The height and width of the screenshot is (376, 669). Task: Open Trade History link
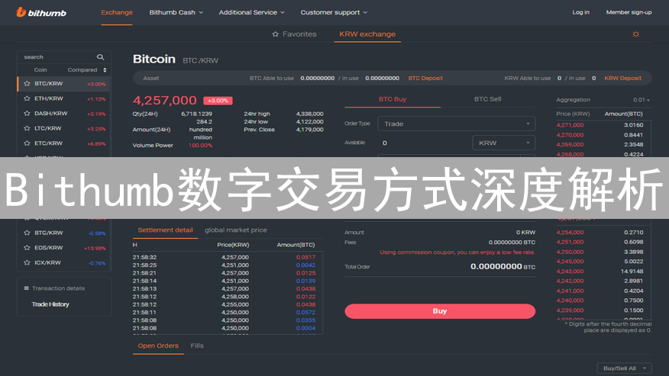click(50, 304)
